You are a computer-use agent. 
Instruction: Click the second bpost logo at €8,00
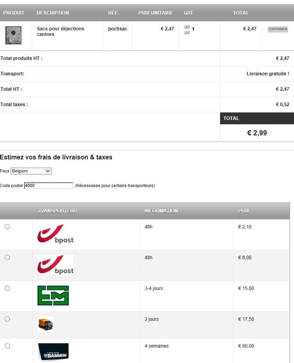click(55, 264)
